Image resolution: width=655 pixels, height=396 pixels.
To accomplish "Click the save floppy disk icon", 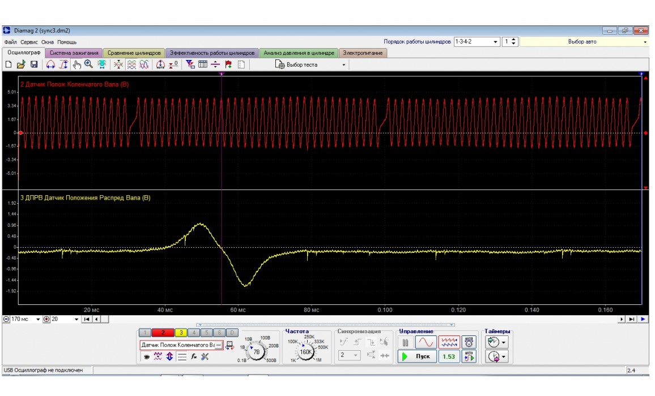I will point(34,65).
